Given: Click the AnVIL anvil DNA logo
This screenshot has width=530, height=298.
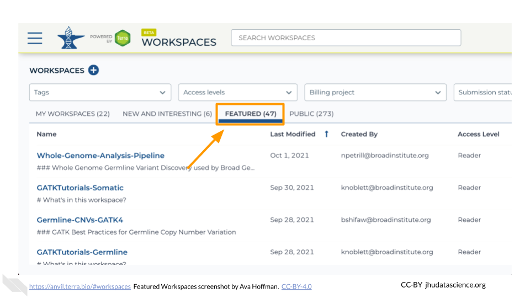Looking at the screenshot, I should tap(71, 38).
